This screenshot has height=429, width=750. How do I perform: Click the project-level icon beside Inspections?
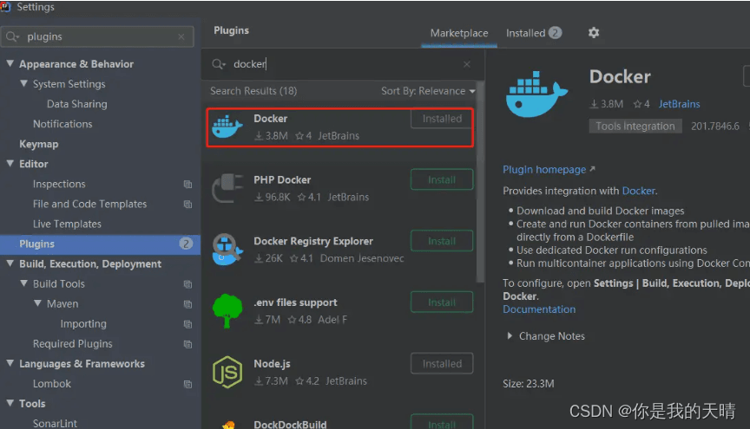point(188,185)
